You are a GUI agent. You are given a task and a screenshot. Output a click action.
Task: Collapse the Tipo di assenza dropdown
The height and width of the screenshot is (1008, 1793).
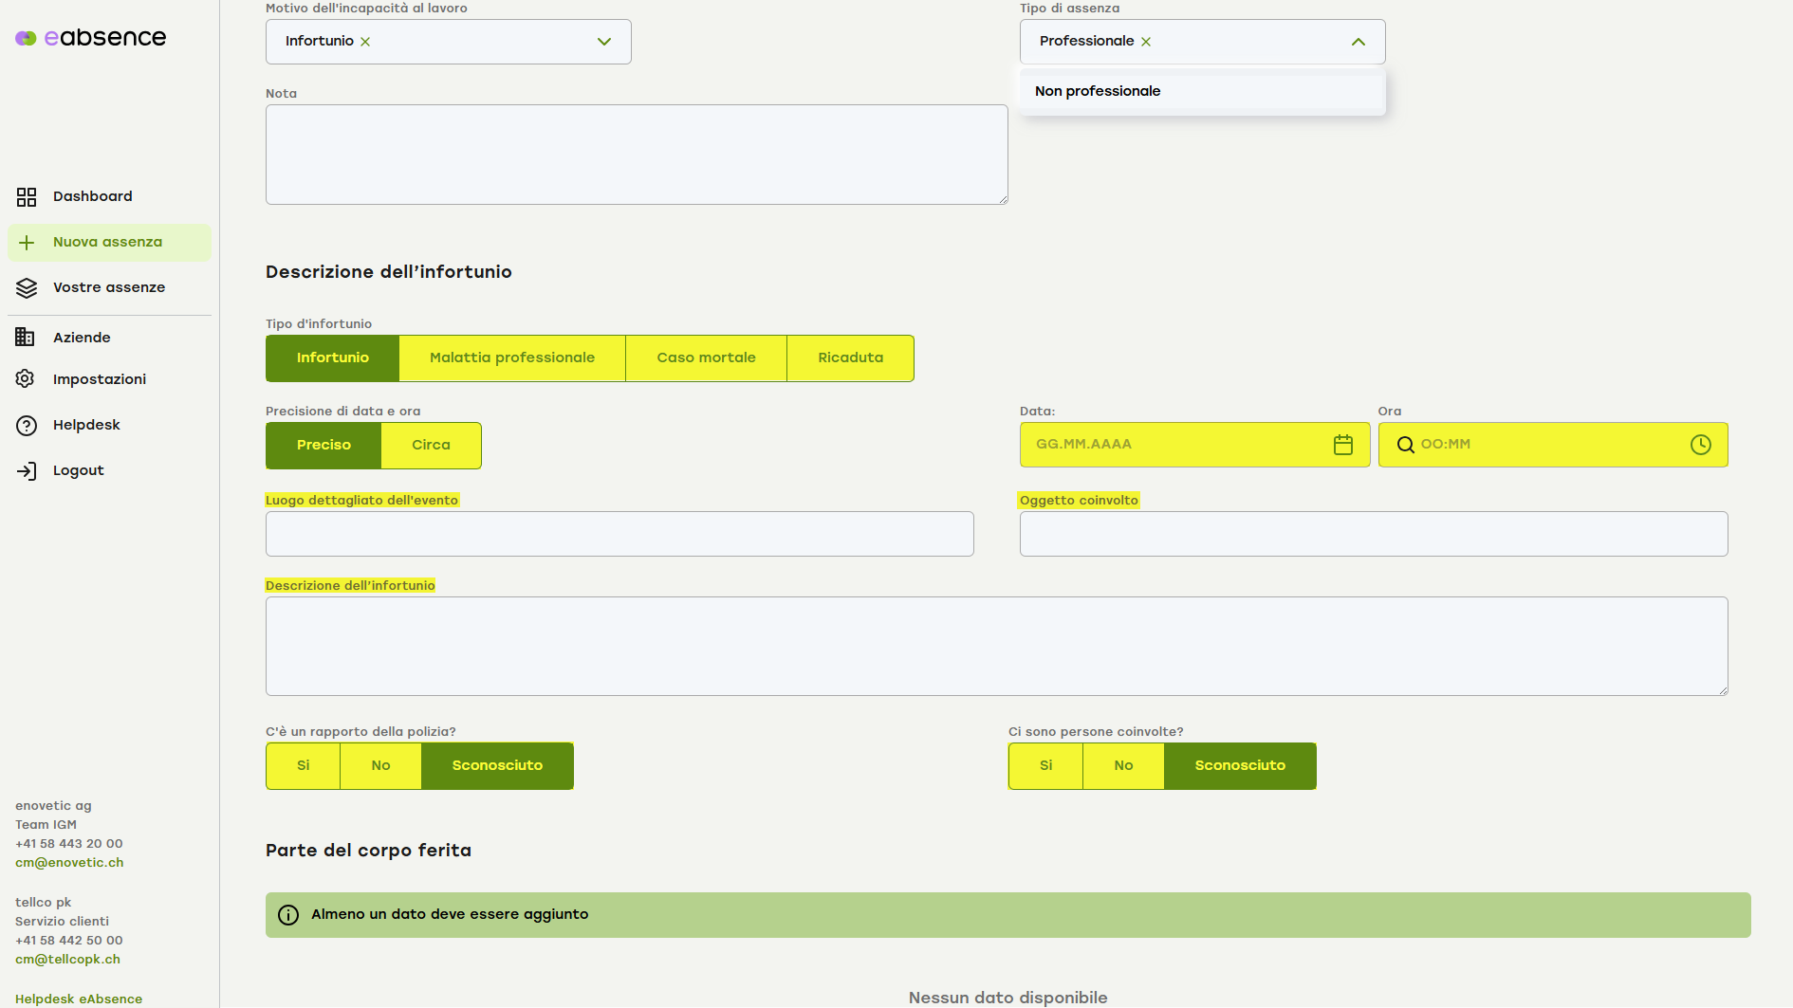[x=1358, y=42]
